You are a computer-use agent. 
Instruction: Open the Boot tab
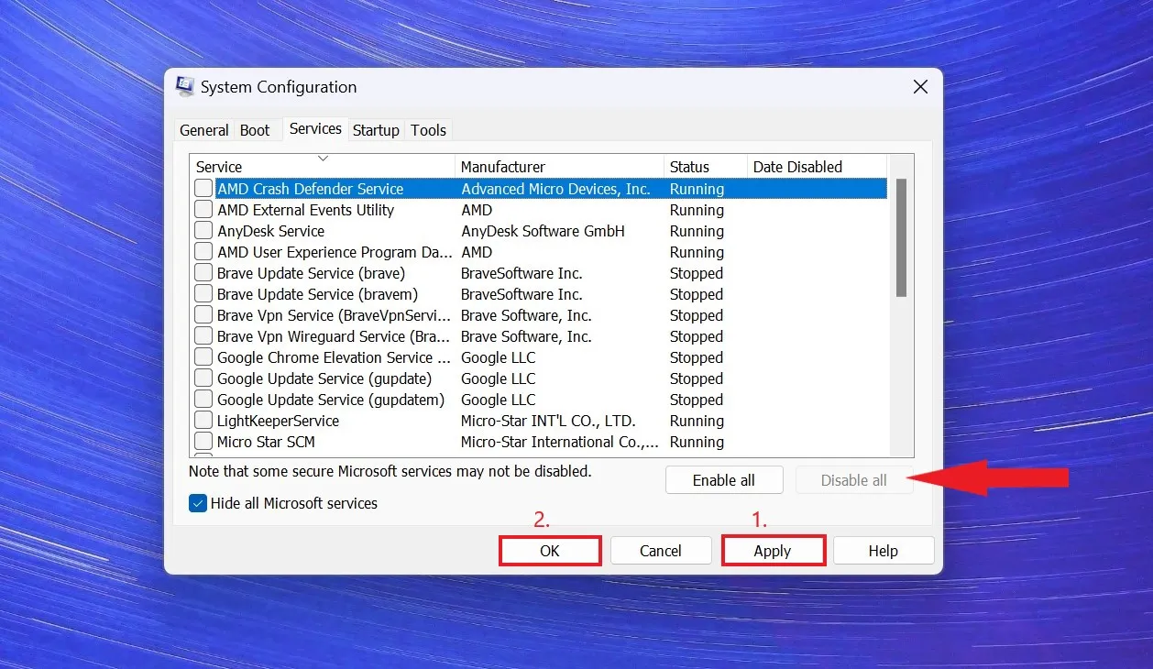tap(255, 130)
